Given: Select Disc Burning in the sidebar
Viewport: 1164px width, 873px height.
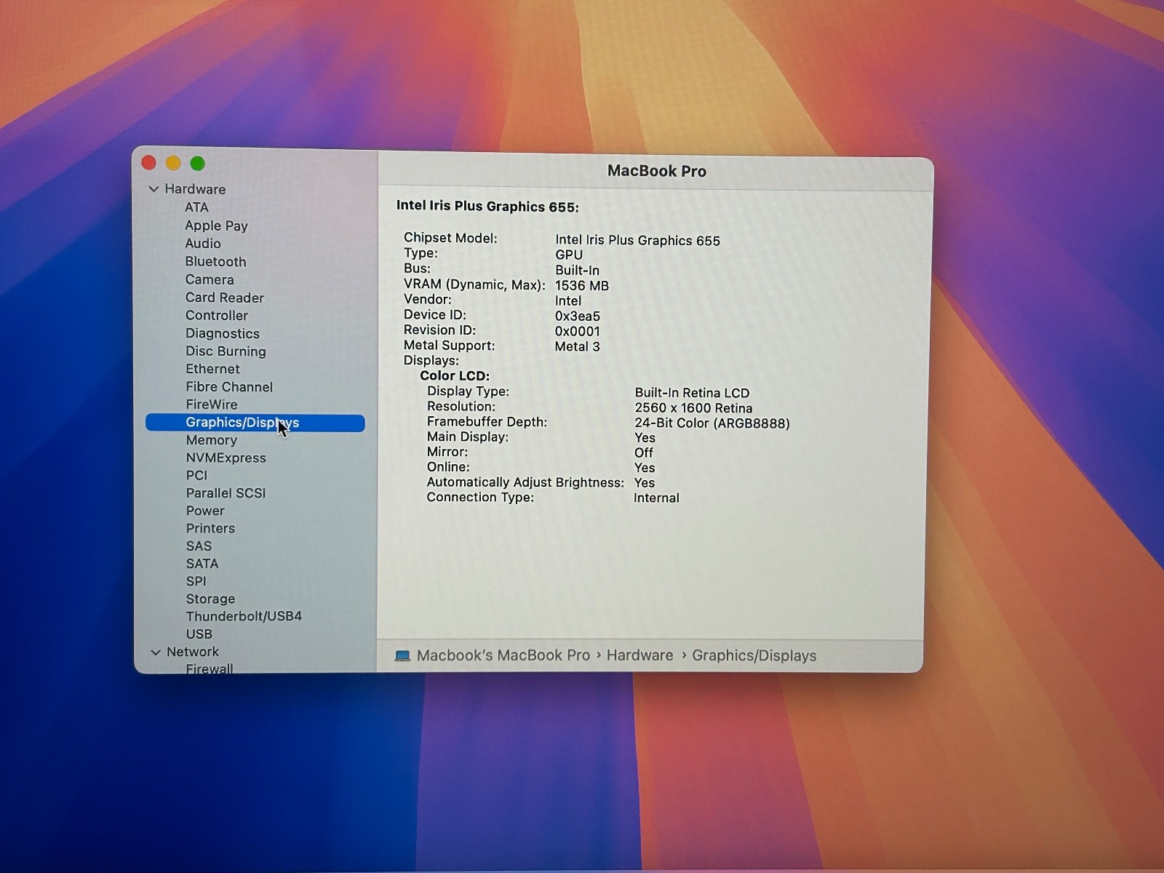Looking at the screenshot, I should point(226,351).
